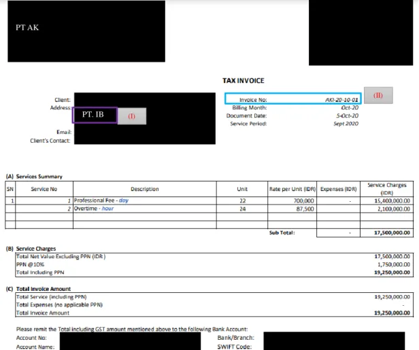Image resolution: width=419 pixels, height=350 pixels.
Task: Click the "Email:" label
Action: 64,132
